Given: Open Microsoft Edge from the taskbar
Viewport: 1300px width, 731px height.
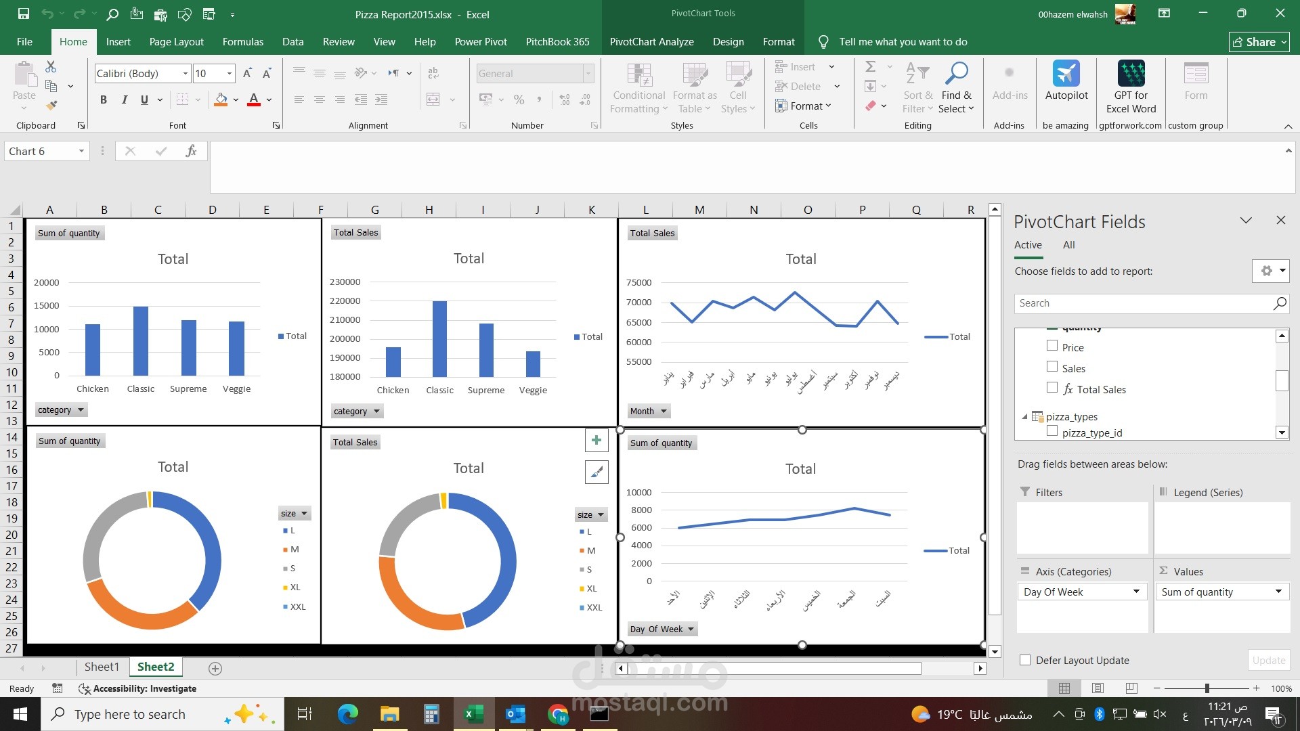Looking at the screenshot, I should tap(347, 714).
